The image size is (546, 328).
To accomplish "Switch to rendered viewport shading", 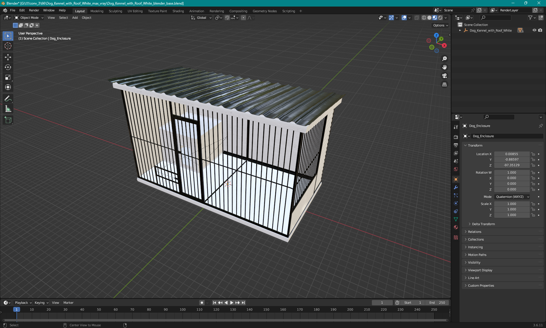I will pyautogui.click(x=440, y=18).
